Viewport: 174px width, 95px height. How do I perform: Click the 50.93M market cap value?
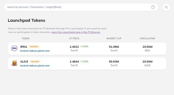pyautogui.click(x=114, y=62)
